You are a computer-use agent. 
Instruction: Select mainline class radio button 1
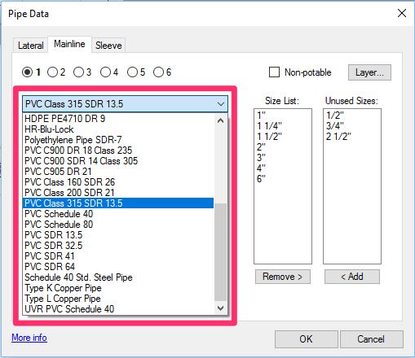(28, 72)
